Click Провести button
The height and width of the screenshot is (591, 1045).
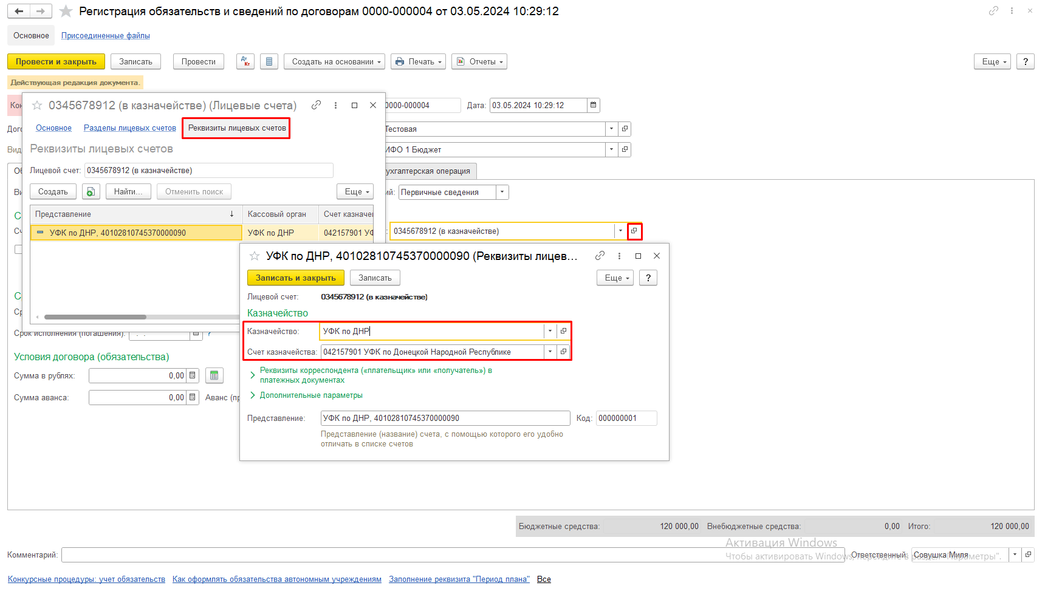[x=199, y=61]
